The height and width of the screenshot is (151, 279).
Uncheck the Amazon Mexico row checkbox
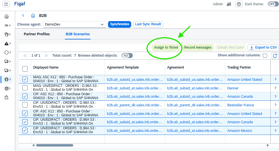click(25, 130)
